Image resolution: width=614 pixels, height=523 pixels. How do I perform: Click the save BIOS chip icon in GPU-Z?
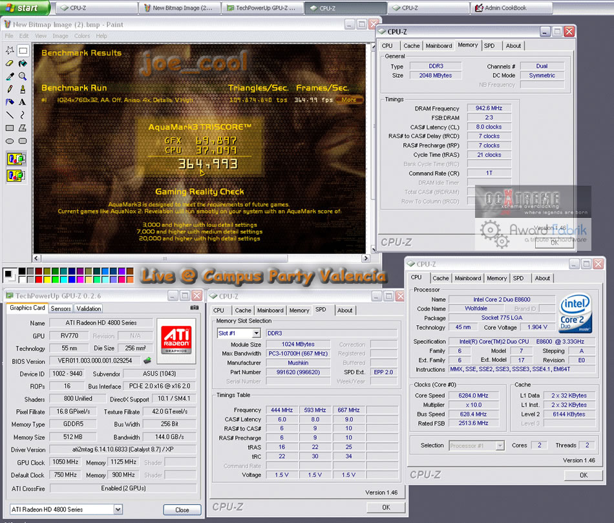(147, 360)
